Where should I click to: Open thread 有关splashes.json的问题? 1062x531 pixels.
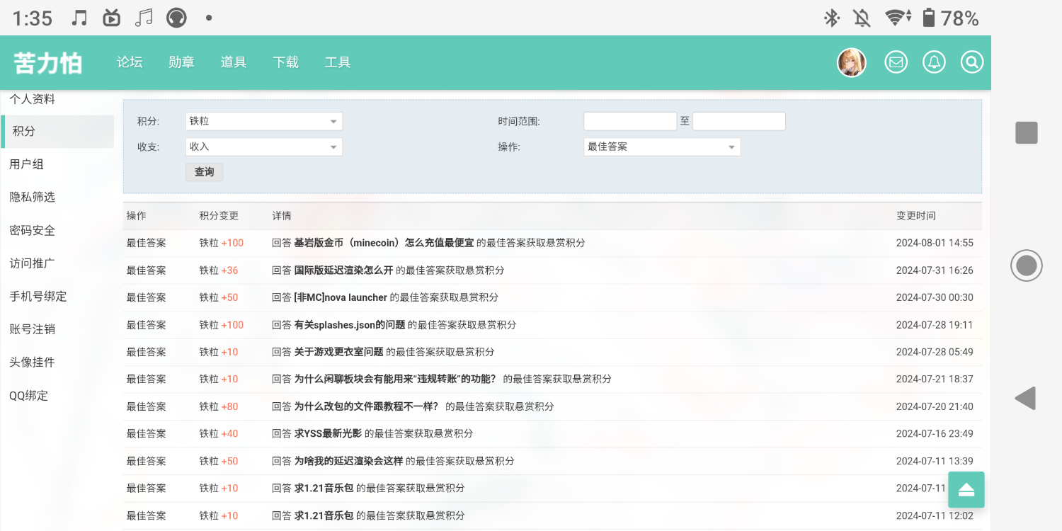(x=350, y=325)
